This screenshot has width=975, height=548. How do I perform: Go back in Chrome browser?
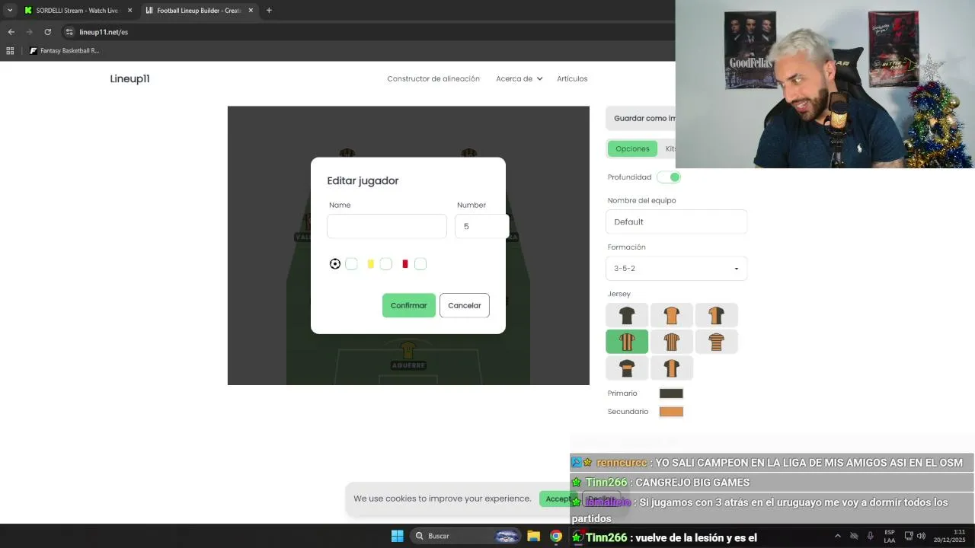11,32
